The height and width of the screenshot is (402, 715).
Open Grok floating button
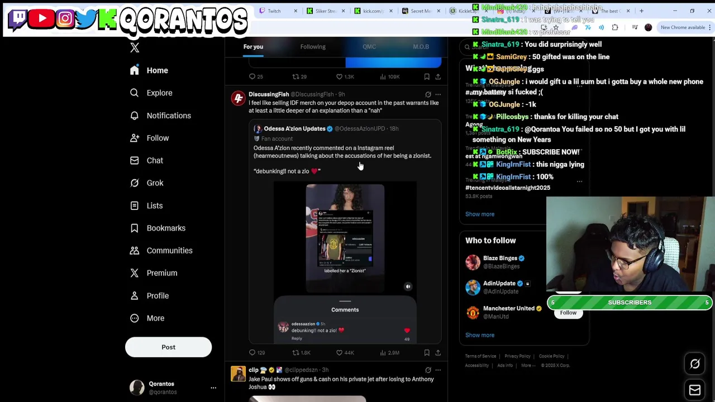click(695, 364)
